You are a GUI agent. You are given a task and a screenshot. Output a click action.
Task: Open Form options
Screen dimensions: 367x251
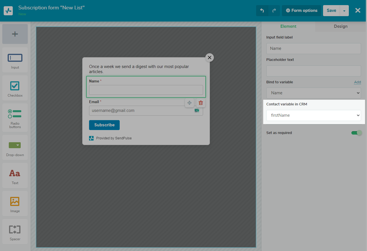coord(301,11)
